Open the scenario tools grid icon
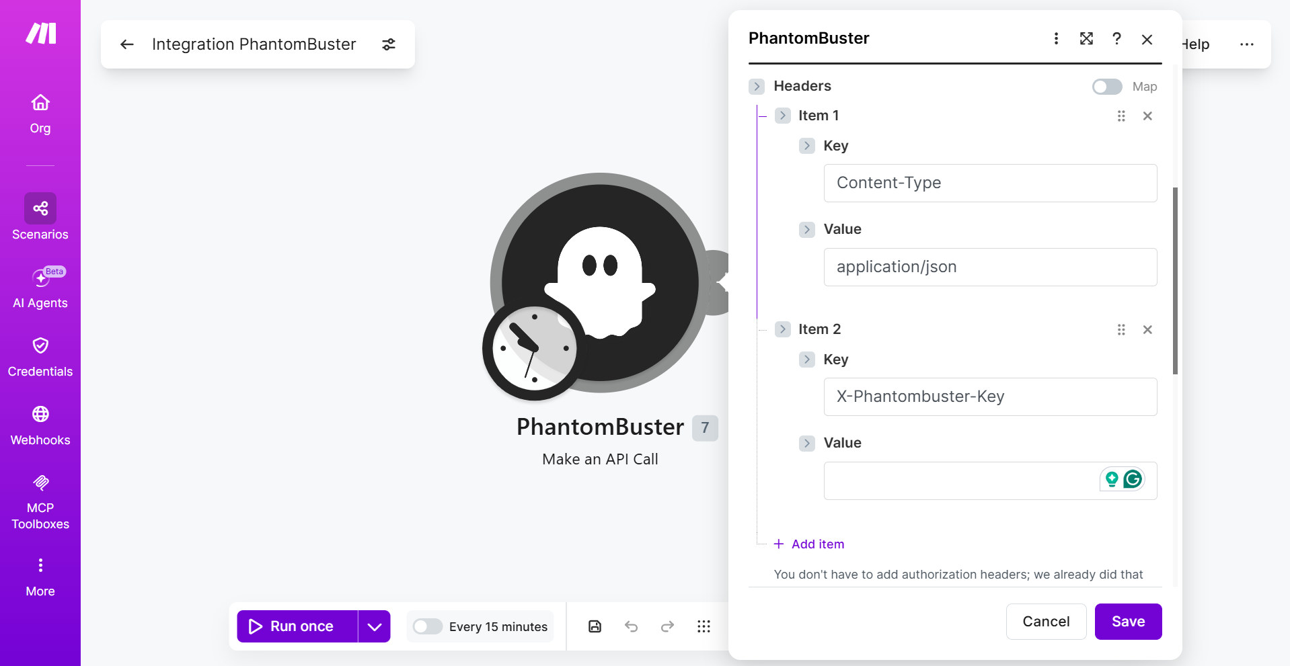 [704, 626]
